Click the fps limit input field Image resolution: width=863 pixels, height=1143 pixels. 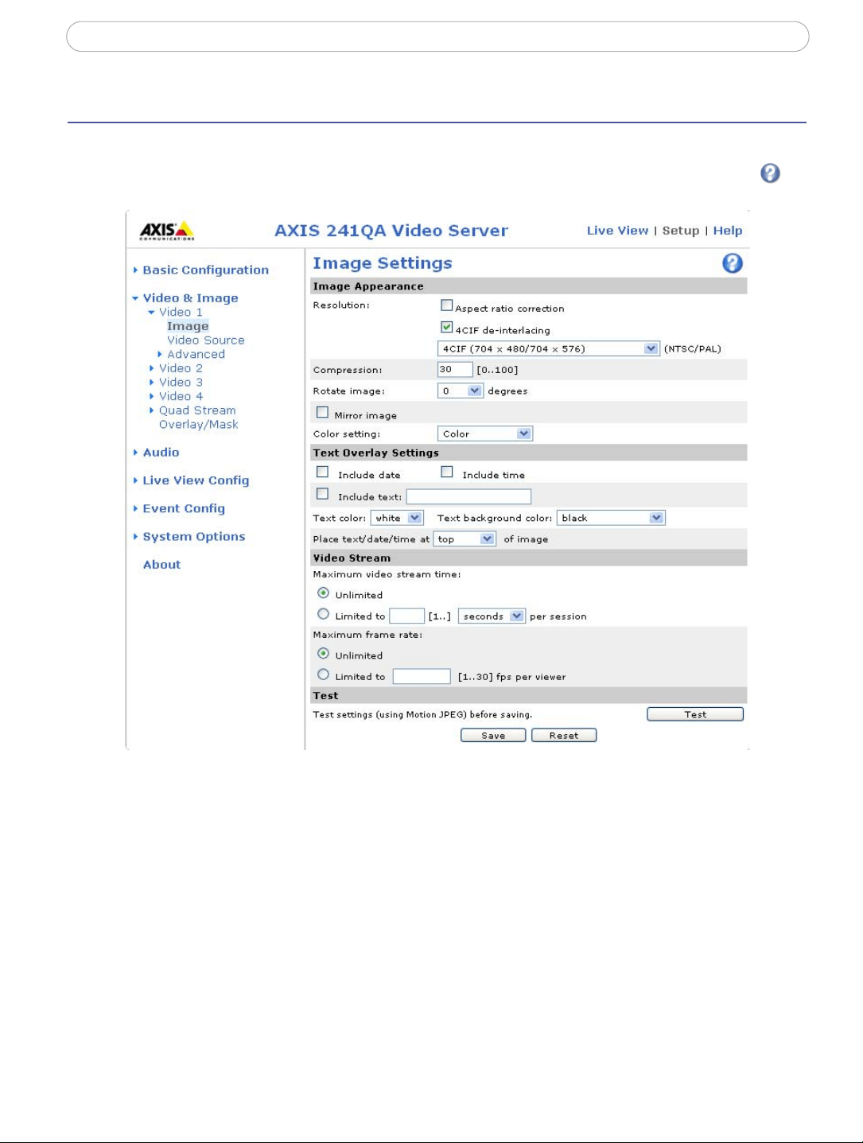(x=422, y=677)
